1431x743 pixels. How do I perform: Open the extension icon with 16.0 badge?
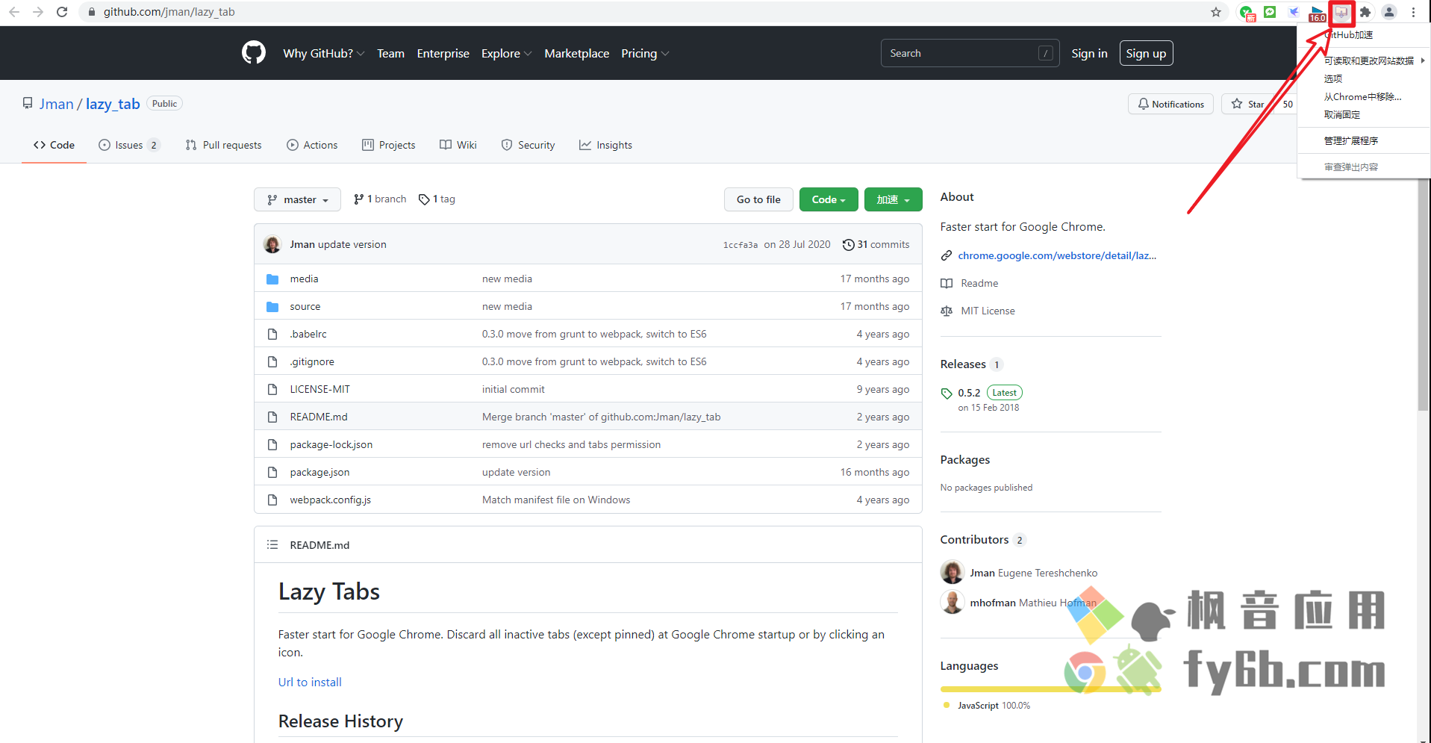(1318, 13)
